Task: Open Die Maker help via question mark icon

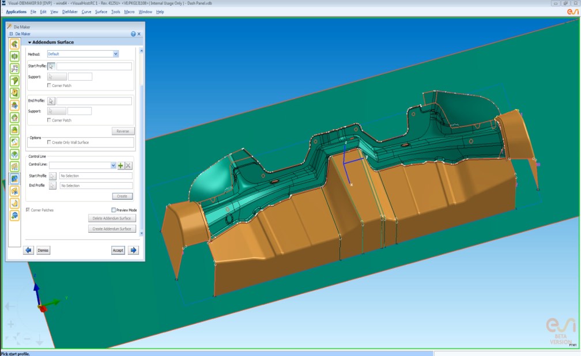Action: coord(133,34)
